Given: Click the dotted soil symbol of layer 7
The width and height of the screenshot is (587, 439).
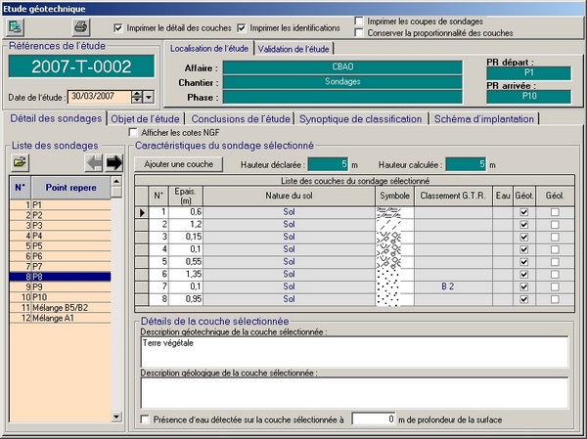Looking at the screenshot, I should pyautogui.click(x=394, y=286).
